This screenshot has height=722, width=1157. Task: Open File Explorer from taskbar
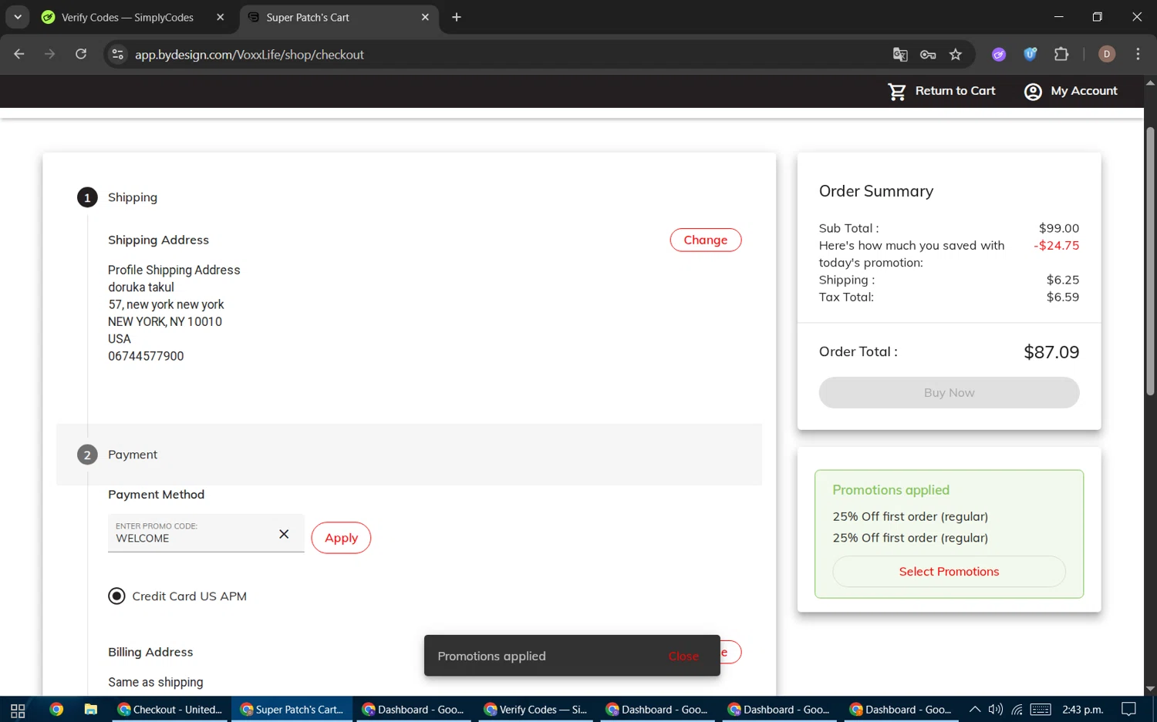91,710
